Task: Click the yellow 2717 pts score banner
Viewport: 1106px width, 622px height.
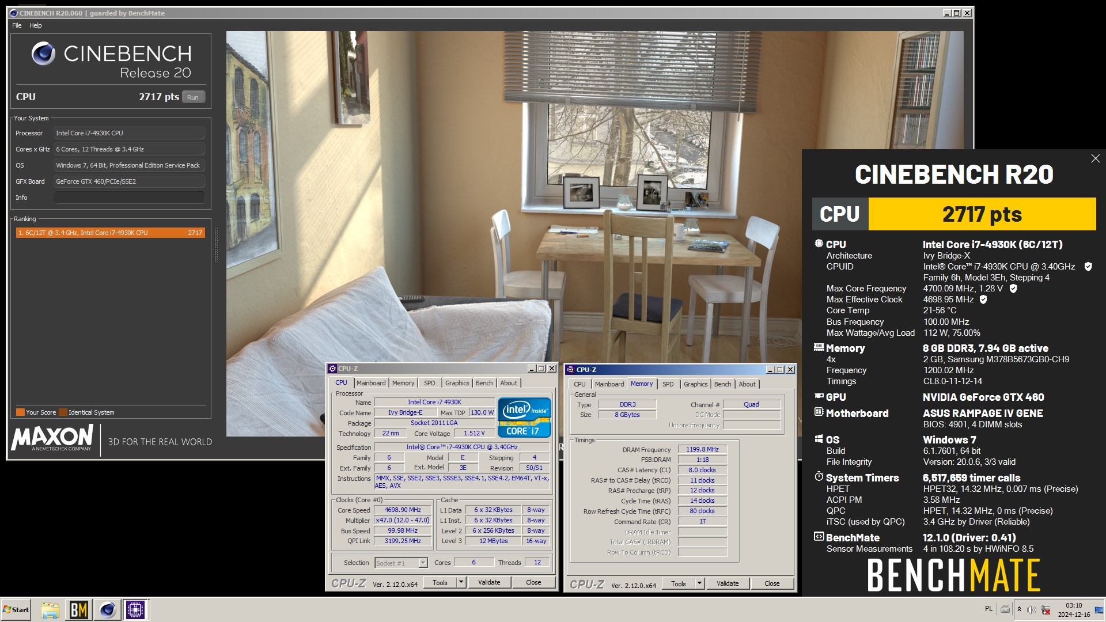Action: click(982, 214)
